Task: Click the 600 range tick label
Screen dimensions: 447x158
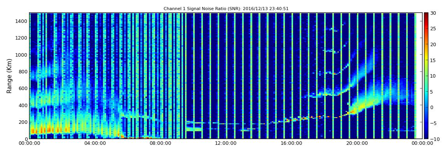Action: (23, 89)
